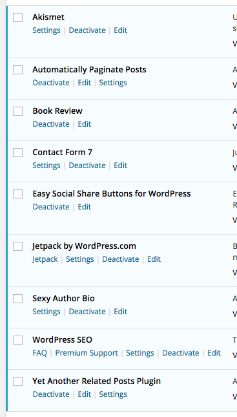Image resolution: width=237 pixels, height=417 pixels.
Task: Click the Jetpack by WordPress.com title
Action: 84,246
